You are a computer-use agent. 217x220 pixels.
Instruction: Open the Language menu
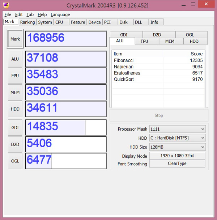(x=60, y=14)
